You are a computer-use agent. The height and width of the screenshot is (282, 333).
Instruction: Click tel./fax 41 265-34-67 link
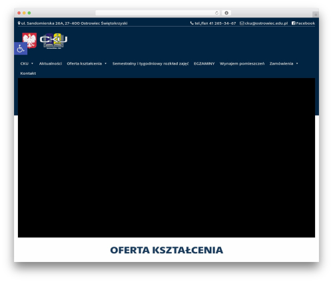click(215, 23)
